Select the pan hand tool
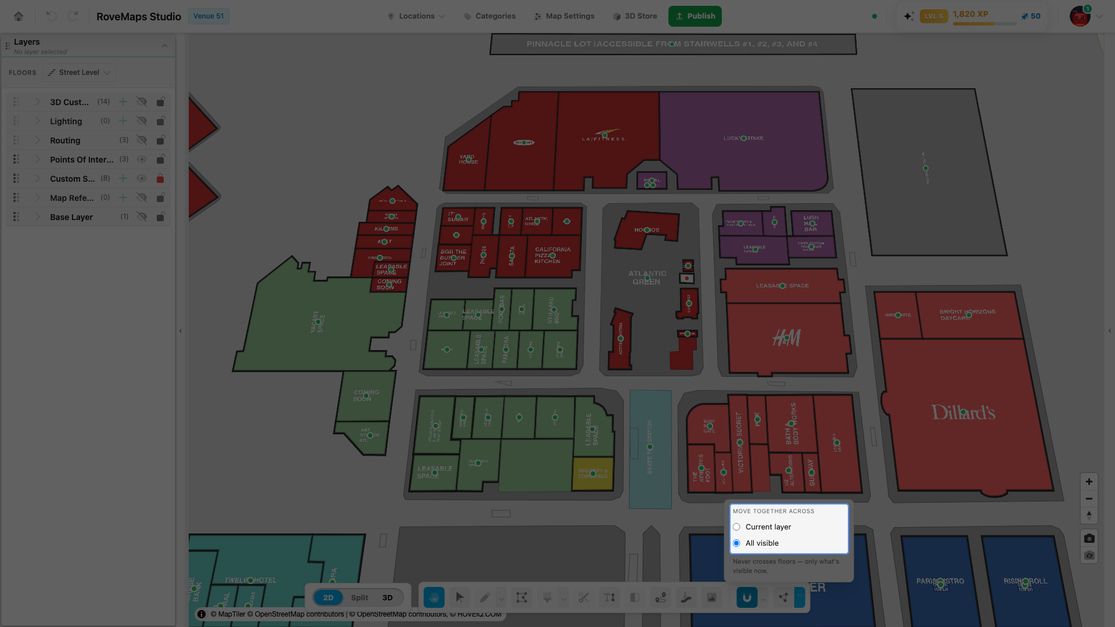 (434, 597)
